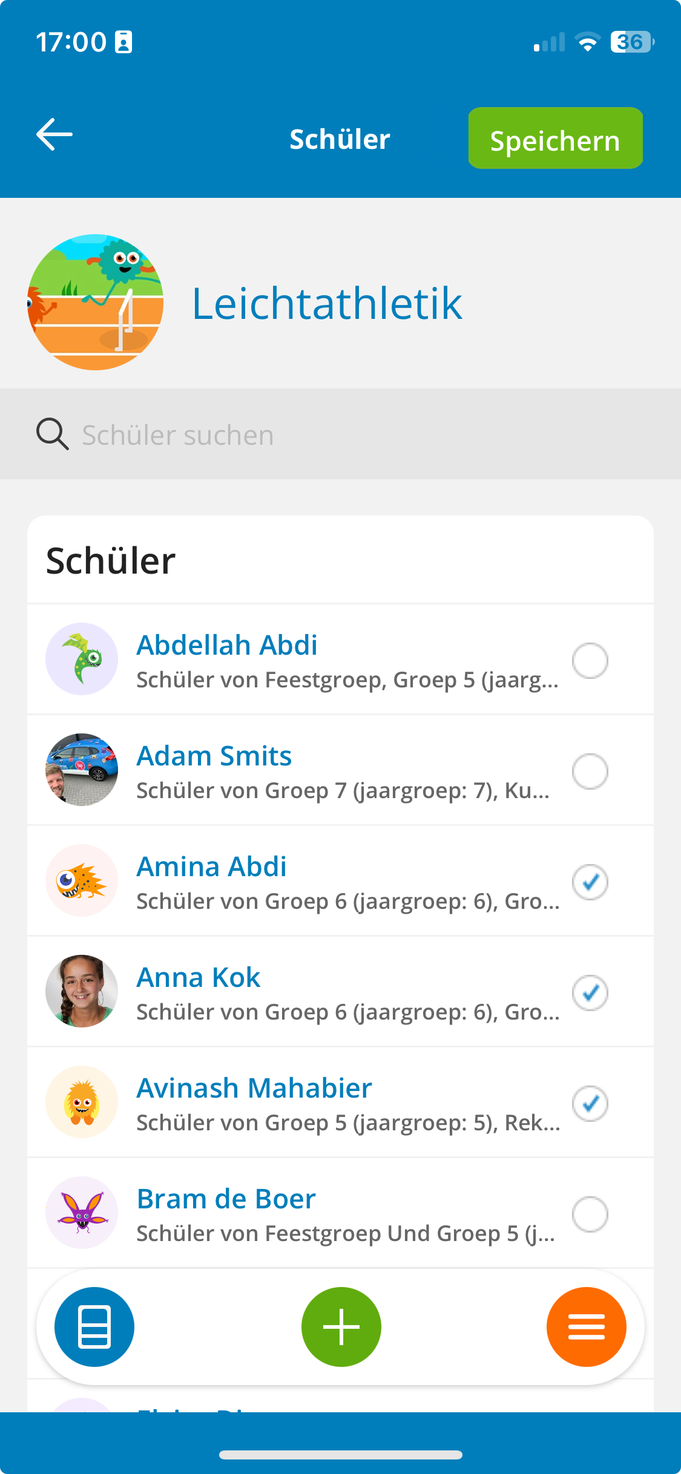Tap the Leichtathletik activity avatar image
Screen dimensions: 681x1474
pyautogui.click(x=96, y=302)
